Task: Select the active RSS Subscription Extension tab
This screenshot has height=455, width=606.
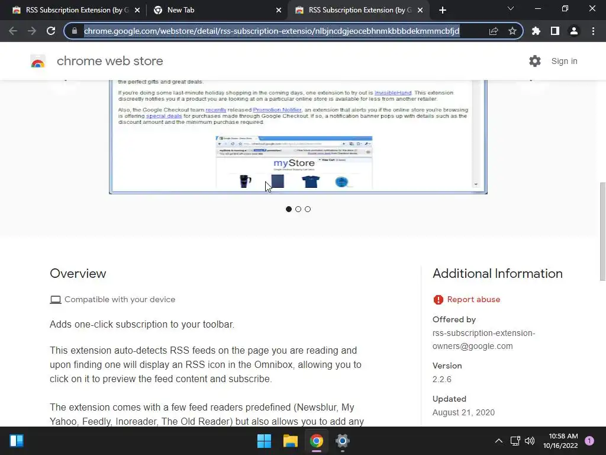Action: coord(359,10)
